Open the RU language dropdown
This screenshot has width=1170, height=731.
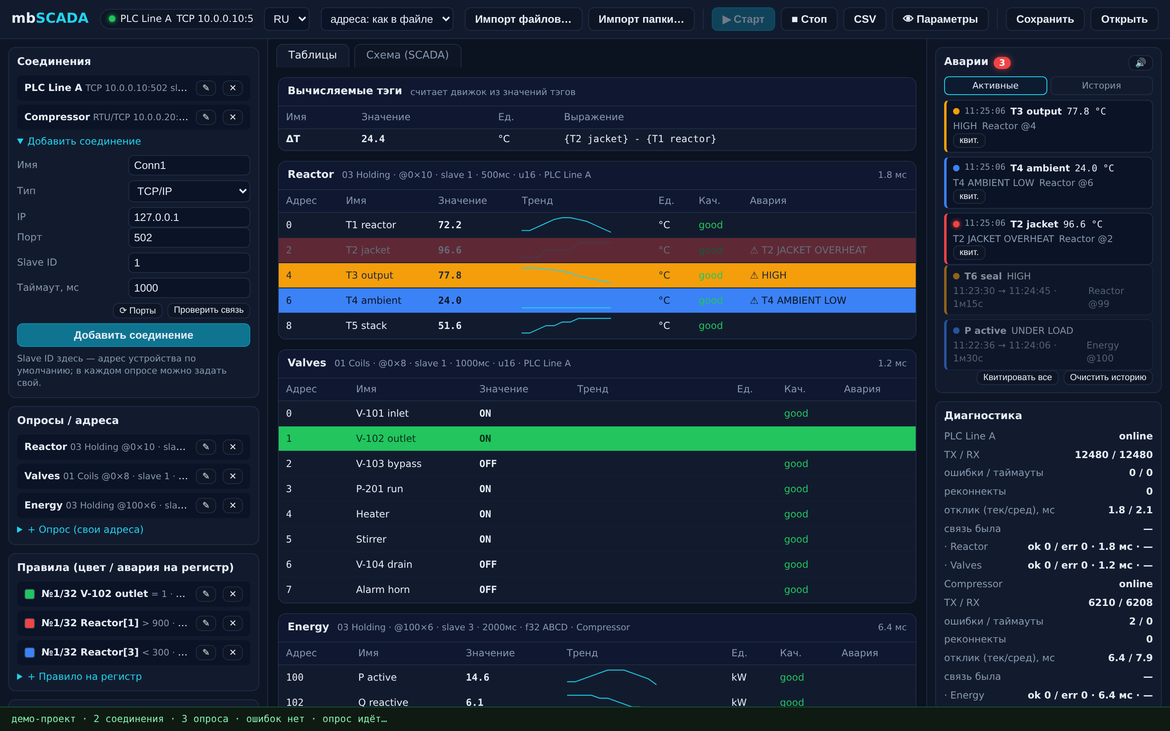tap(287, 19)
